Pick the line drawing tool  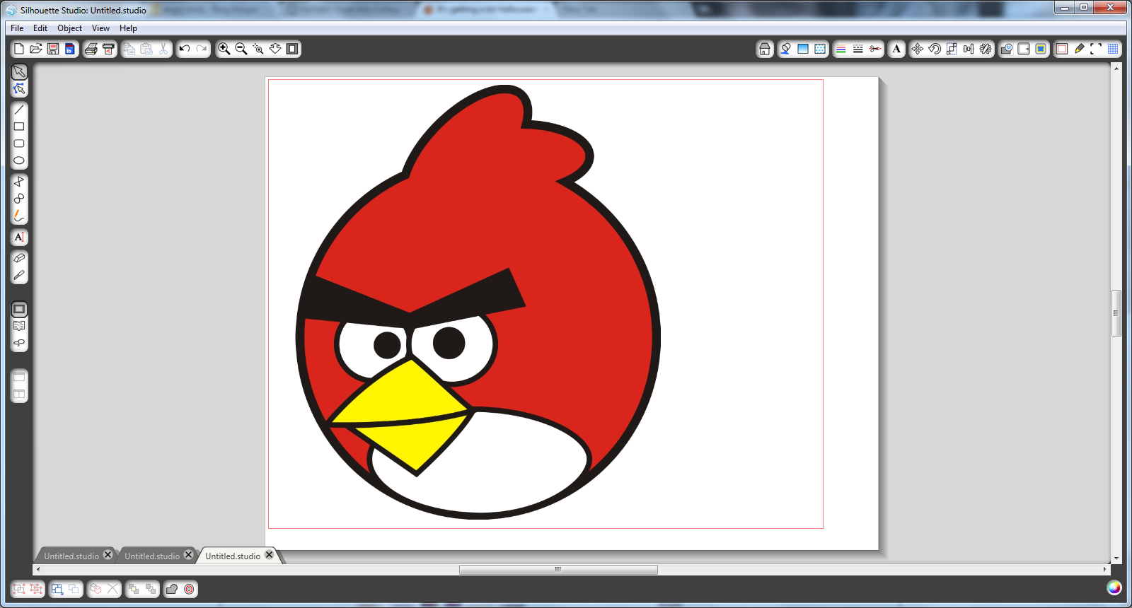point(19,110)
